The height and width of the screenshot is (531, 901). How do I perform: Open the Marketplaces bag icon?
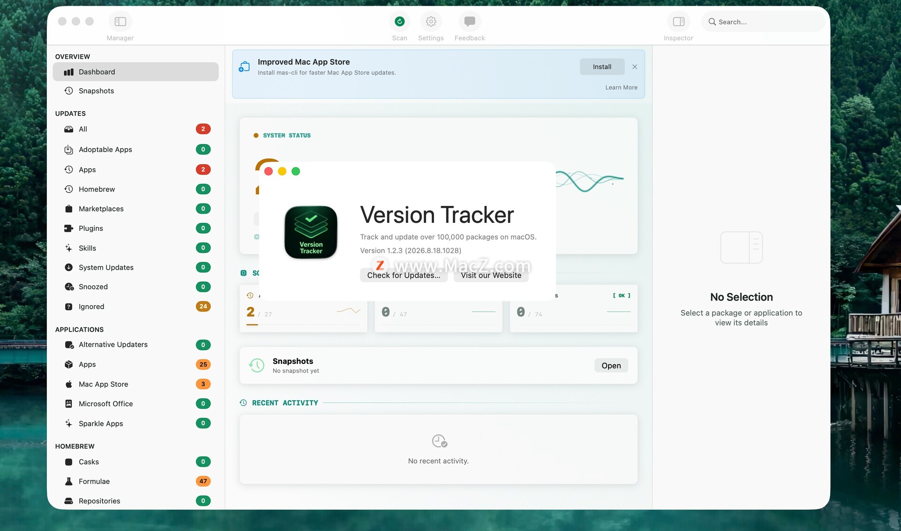click(69, 209)
